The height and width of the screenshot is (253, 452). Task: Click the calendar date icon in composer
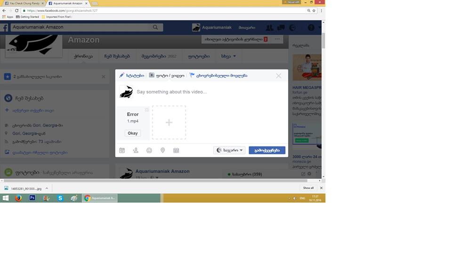pos(176,150)
